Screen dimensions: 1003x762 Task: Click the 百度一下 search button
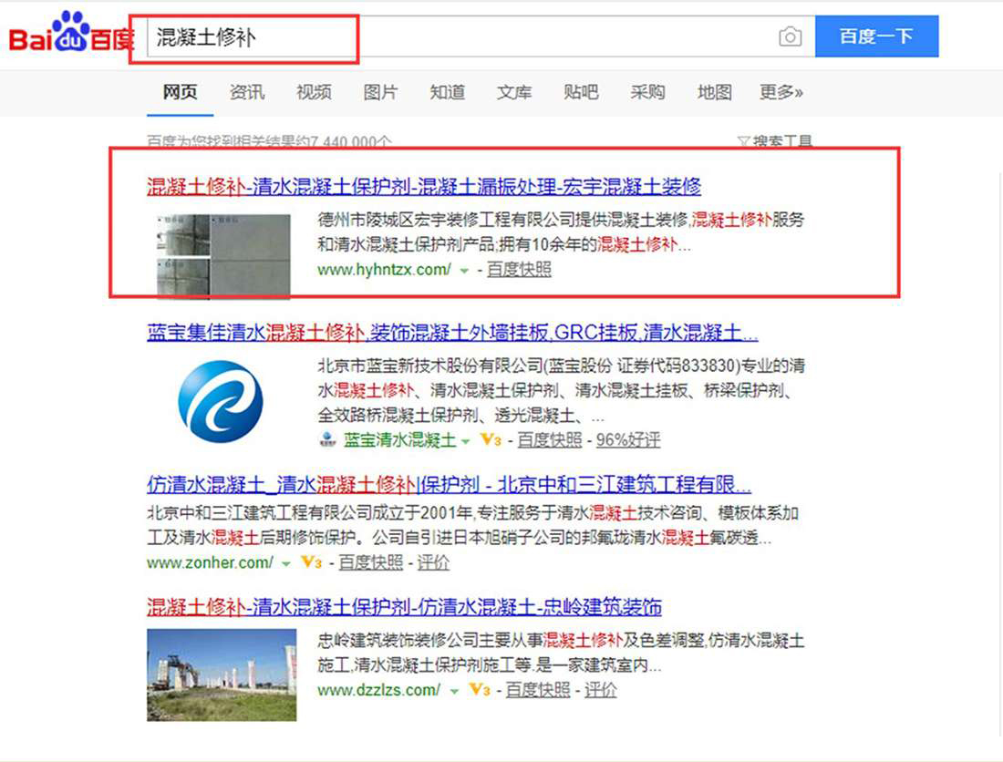[876, 36]
